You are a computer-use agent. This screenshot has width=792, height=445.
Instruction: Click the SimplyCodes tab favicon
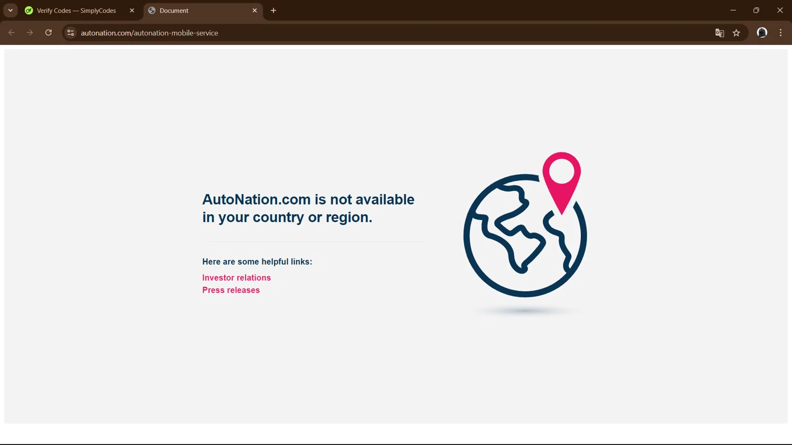click(29, 11)
